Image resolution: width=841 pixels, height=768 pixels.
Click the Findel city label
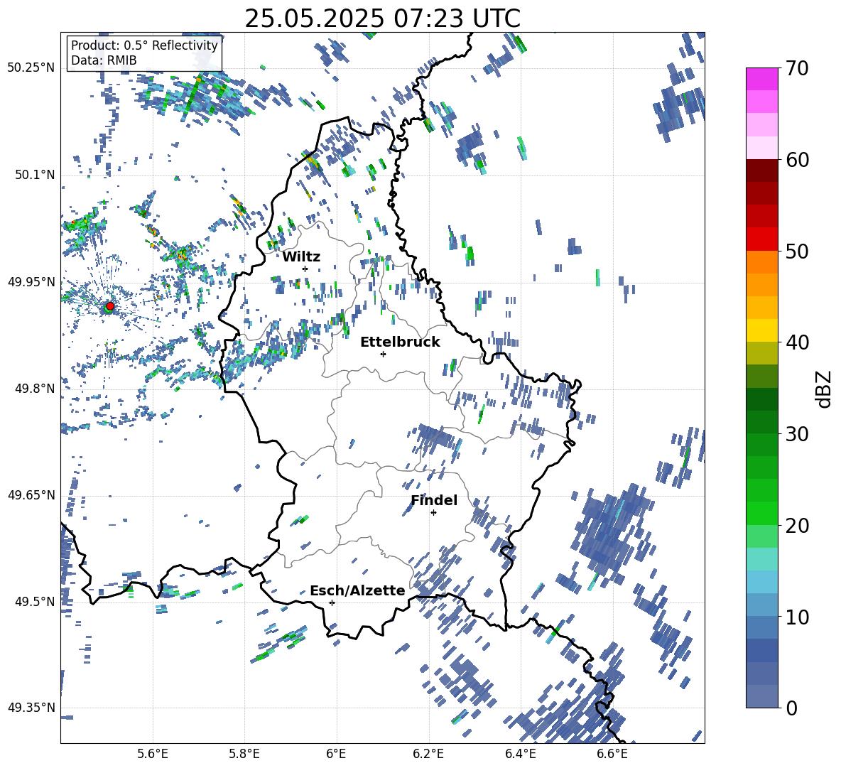(434, 500)
